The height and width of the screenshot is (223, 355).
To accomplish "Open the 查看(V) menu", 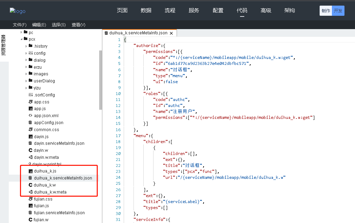I will pos(78,25).
